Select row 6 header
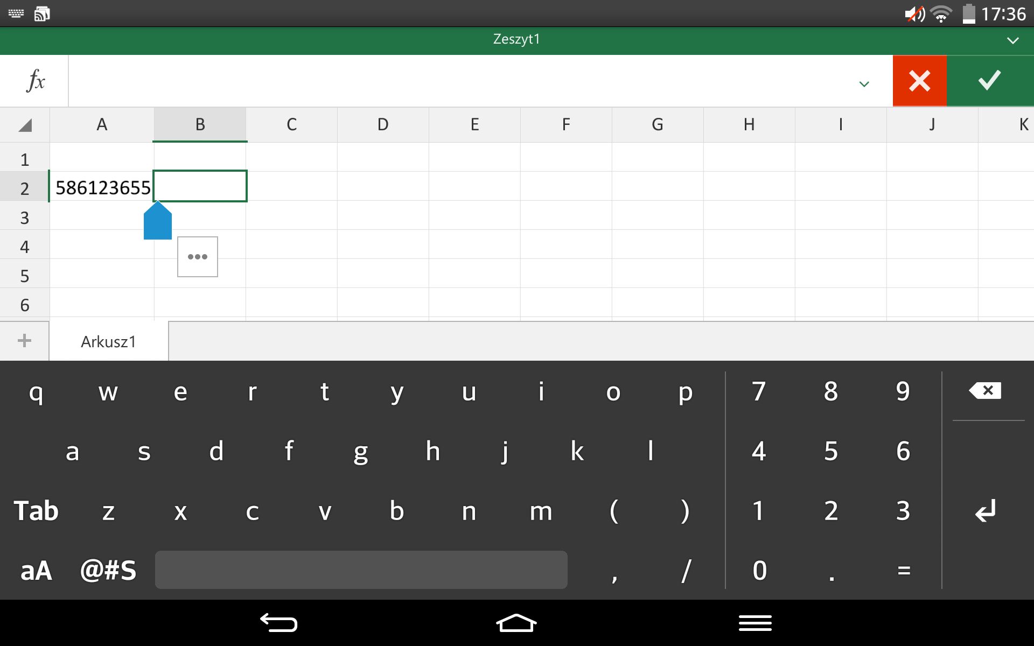The height and width of the screenshot is (646, 1034). tap(25, 305)
